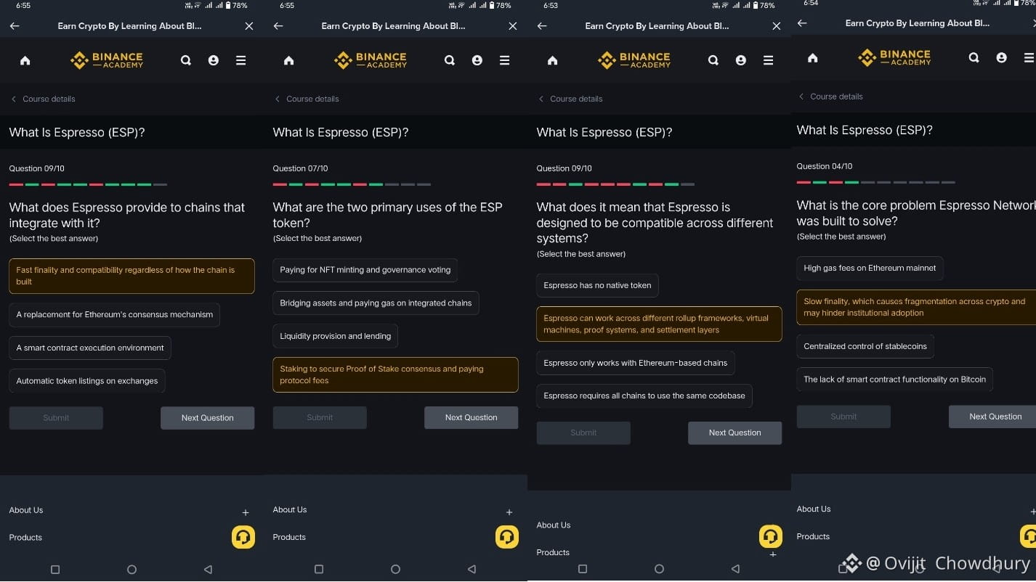
Task: Open search on the Question 07/10 screen
Action: 450,60
